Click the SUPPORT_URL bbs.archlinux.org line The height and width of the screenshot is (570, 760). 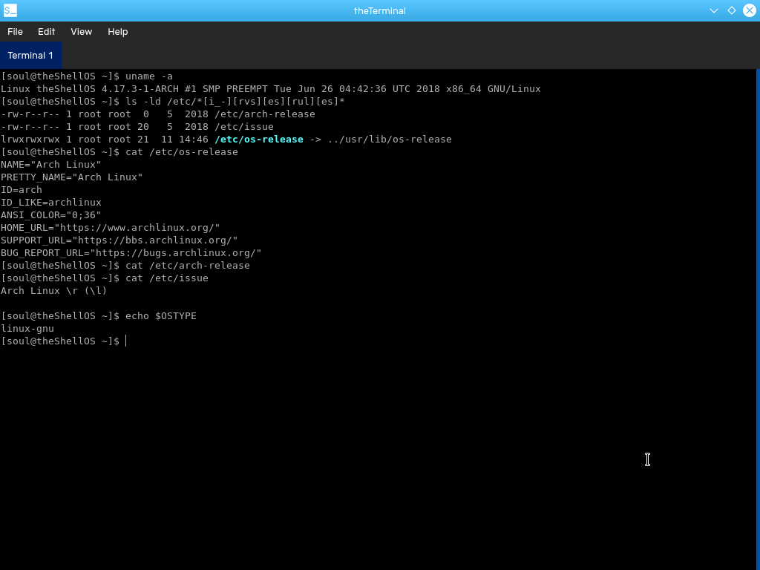tap(119, 240)
